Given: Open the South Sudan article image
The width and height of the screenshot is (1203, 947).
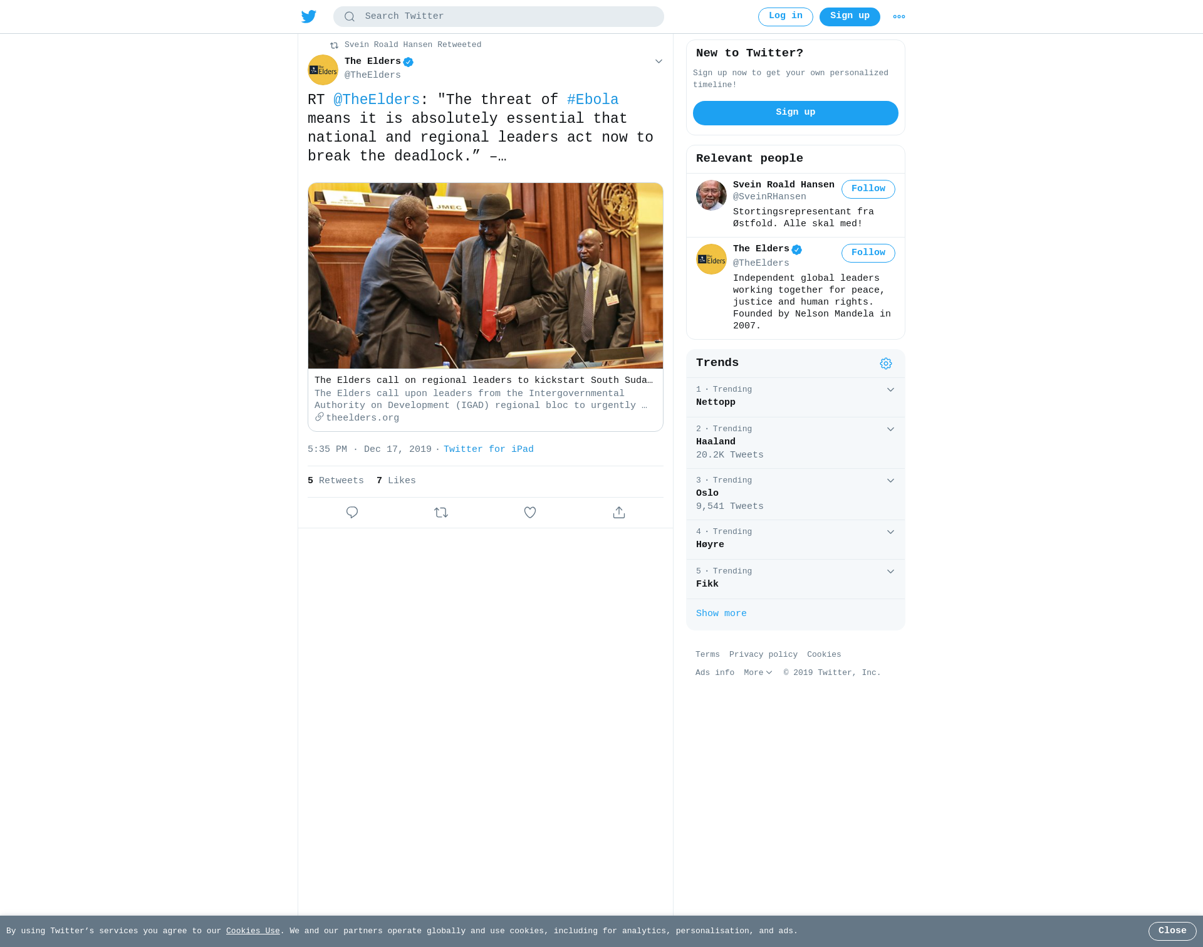Looking at the screenshot, I should pos(486,276).
